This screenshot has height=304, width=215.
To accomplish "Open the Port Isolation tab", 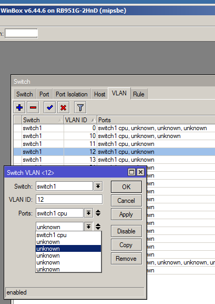I will (x=71, y=94).
